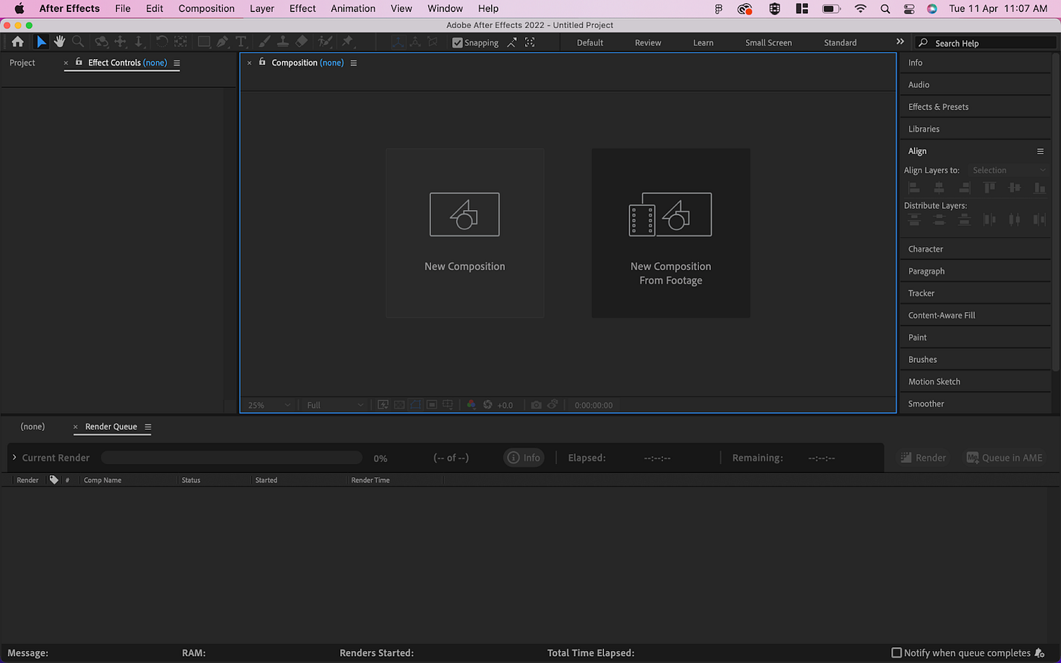Open the Full resolution dropdown
The image size is (1061, 663).
pyautogui.click(x=333, y=405)
